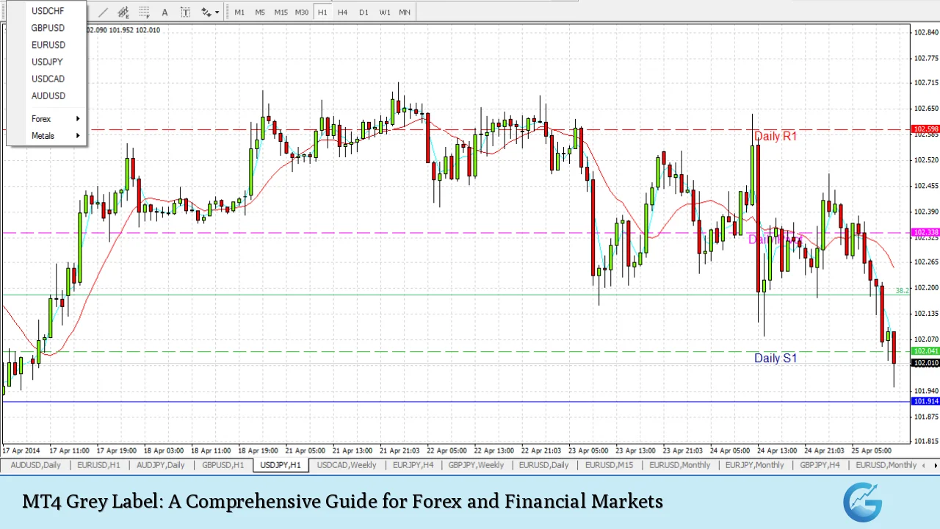Switch chart to H4 timeframe
Image resolution: width=940 pixels, height=529 pixels.
343,12
